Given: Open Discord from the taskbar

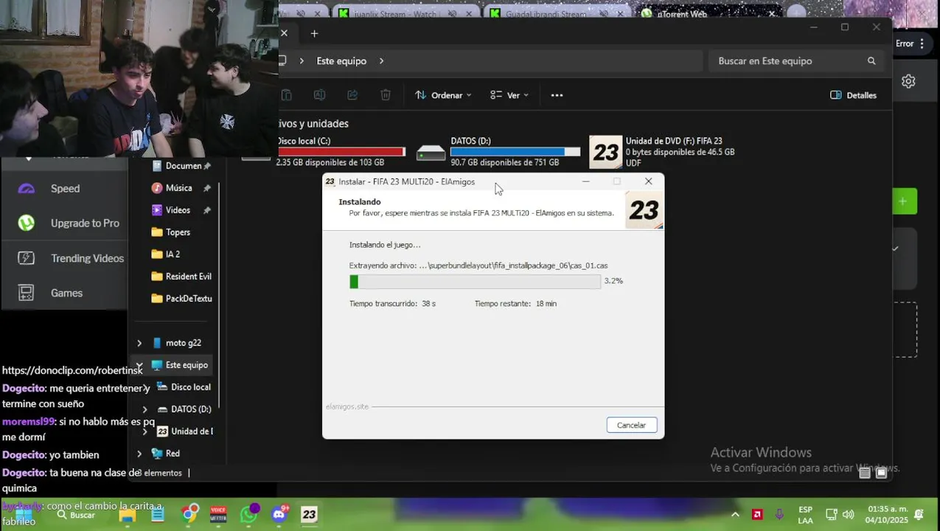Looking at the screenshot, I should point(279,514).
